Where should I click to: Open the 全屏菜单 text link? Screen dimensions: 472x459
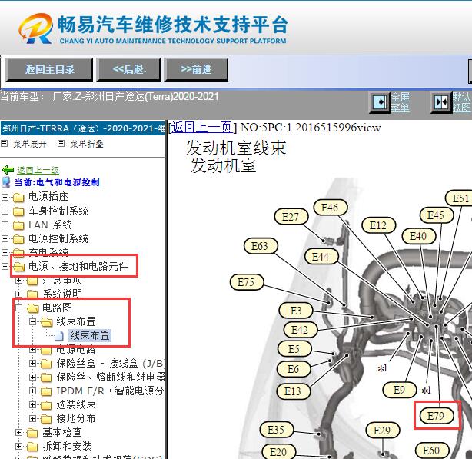pyautogui.click(x=401, y=102)
